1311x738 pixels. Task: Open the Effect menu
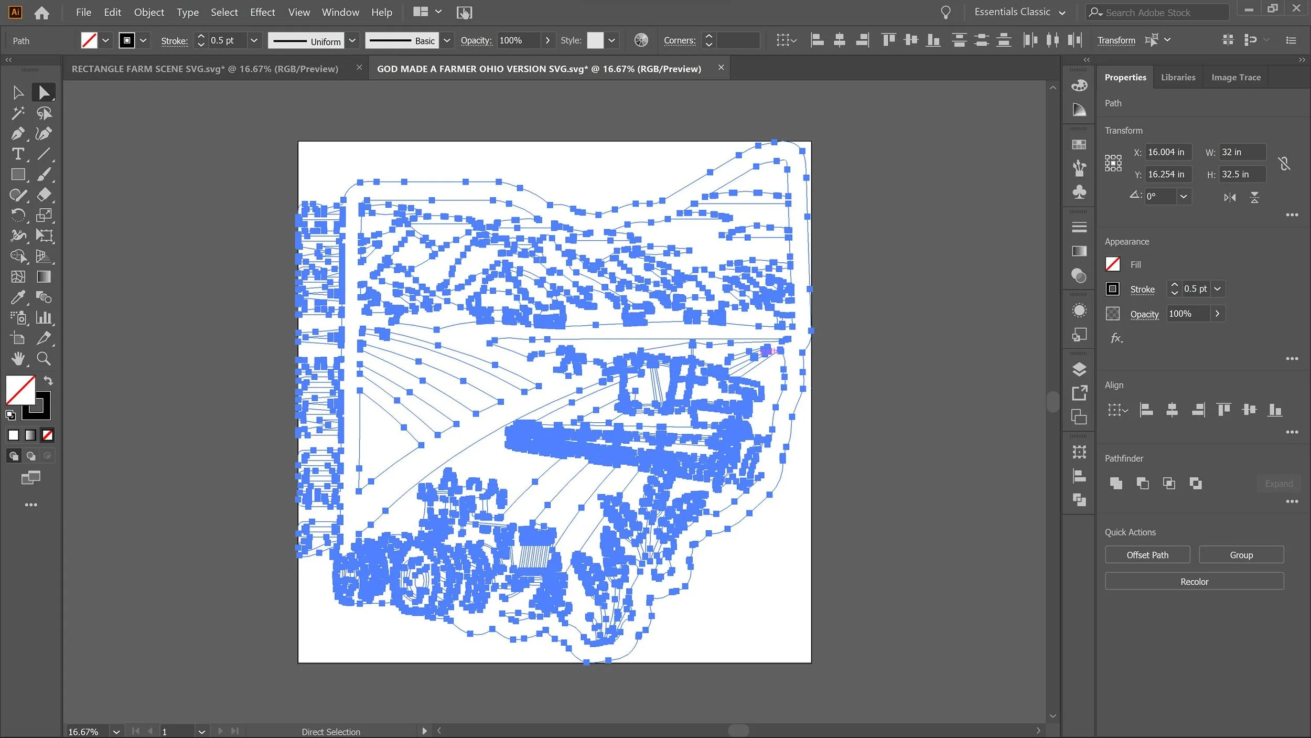coord(262,12)
